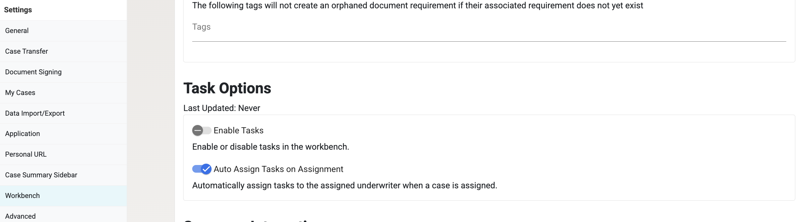Click the minus knob of Enable Tasks toggle

198,130
